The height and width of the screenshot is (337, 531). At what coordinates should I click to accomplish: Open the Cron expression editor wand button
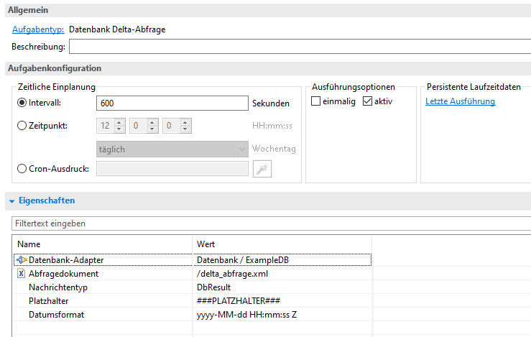click(262, 169)
